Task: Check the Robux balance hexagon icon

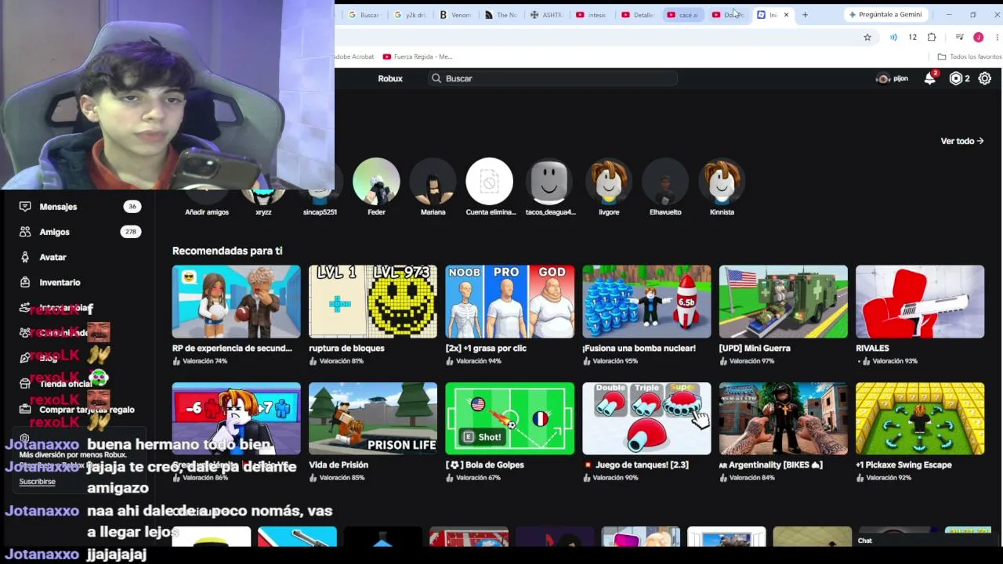Action: 955,78
